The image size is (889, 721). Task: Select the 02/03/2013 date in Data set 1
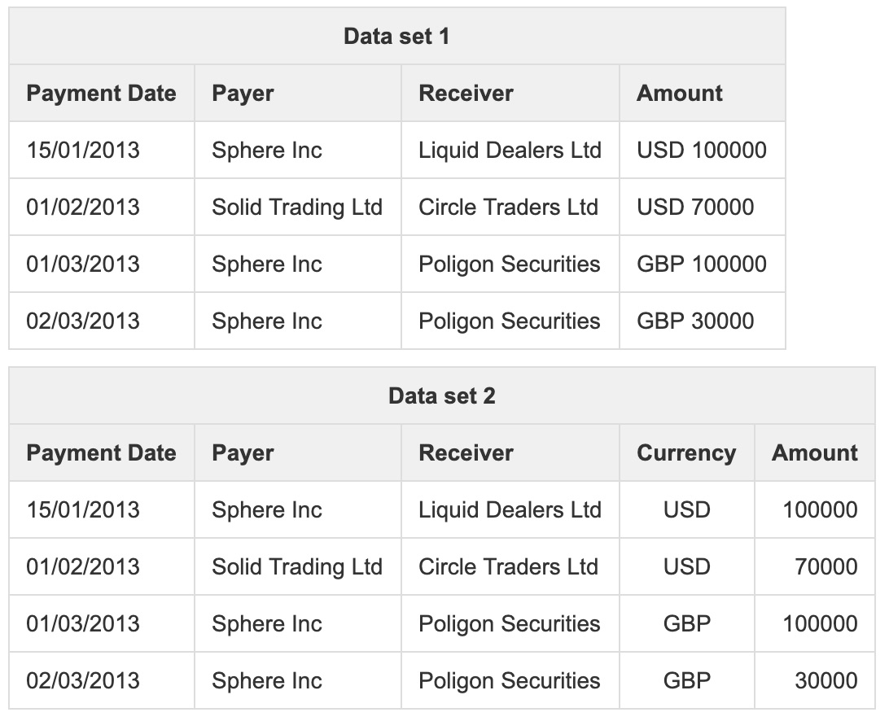coord(83,321)
